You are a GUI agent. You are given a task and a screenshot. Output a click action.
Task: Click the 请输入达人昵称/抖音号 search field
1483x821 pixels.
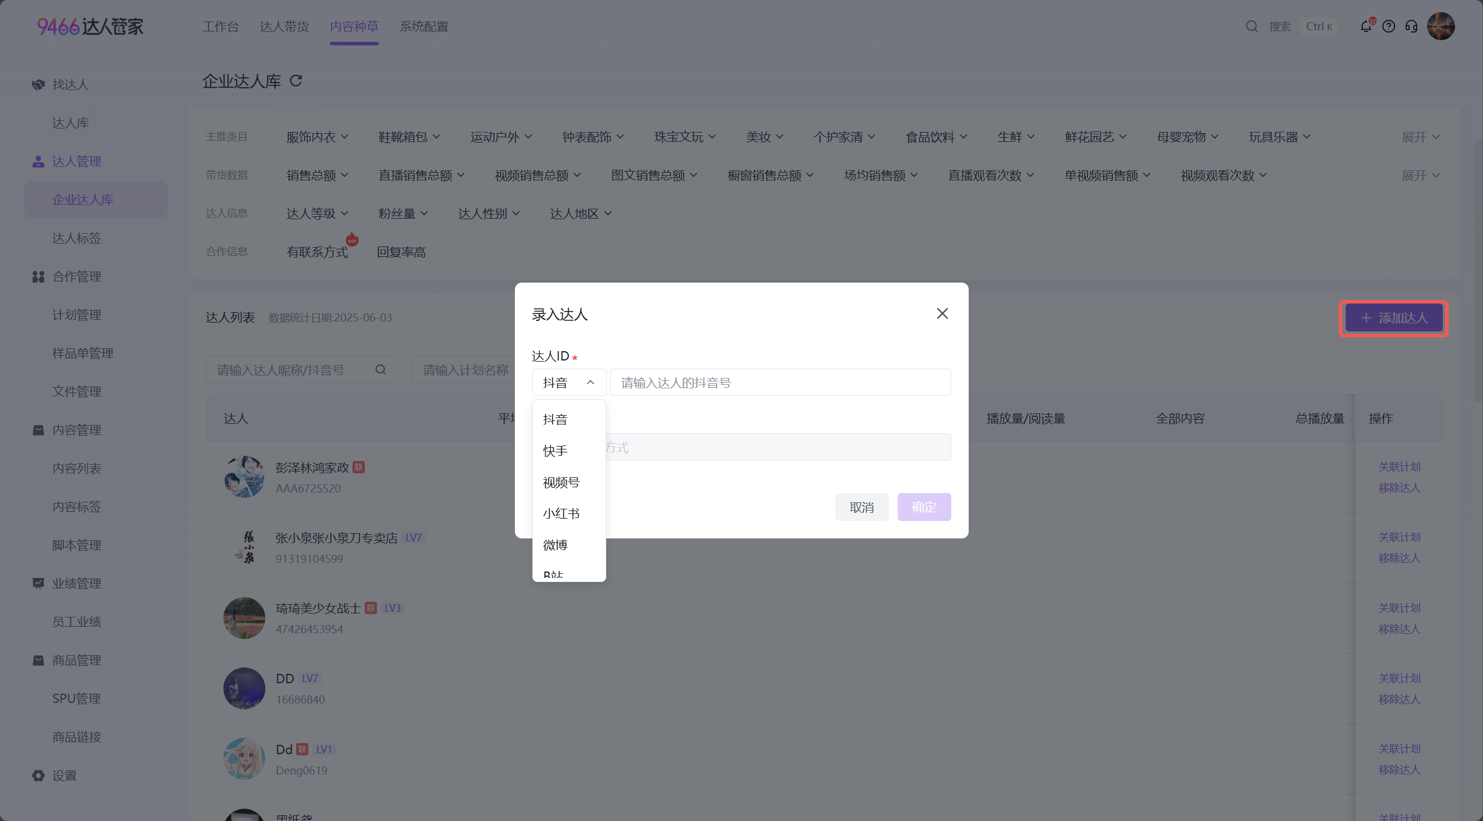pyautogui.click(x=301, y=369)
